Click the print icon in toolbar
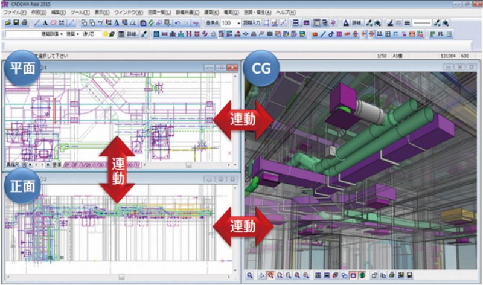 pyautogui.click(x=24, y=23)
